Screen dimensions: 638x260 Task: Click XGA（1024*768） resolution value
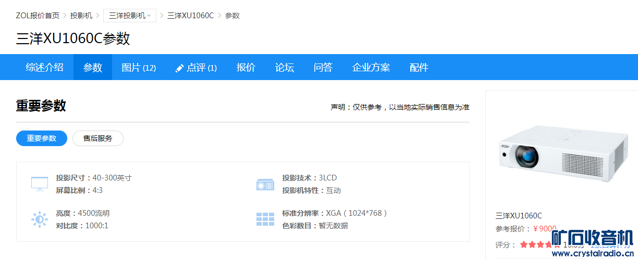[x=357, y=213]
